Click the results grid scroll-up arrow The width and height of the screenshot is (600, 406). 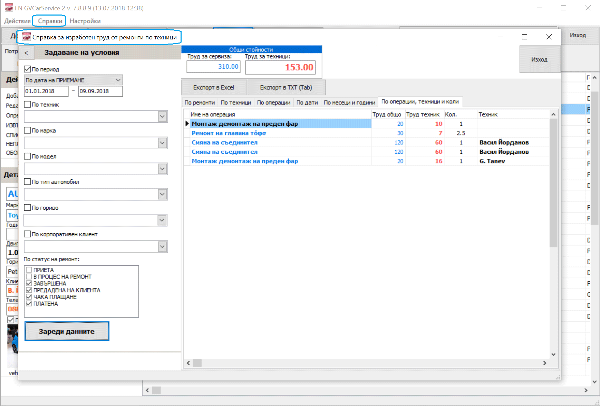pos(553,114)
